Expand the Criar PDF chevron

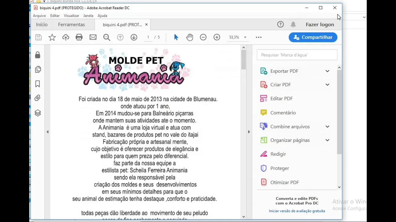pos(327,85)
